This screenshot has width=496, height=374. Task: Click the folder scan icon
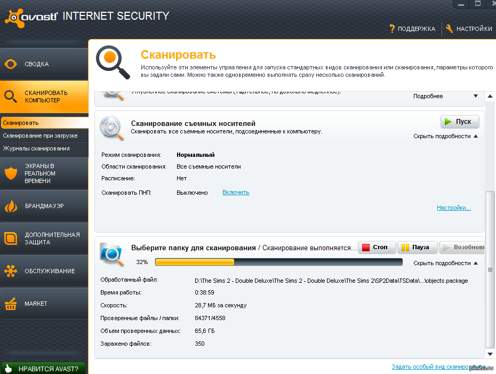[x=113, y=253]
